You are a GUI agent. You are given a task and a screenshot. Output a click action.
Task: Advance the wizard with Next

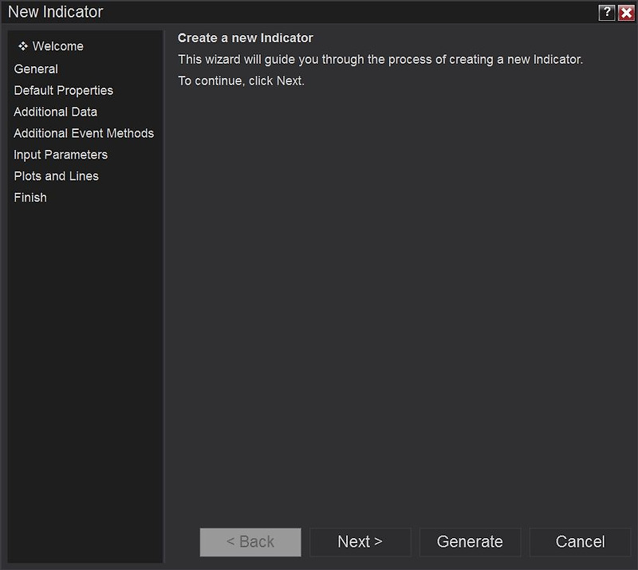click(360, 542)
